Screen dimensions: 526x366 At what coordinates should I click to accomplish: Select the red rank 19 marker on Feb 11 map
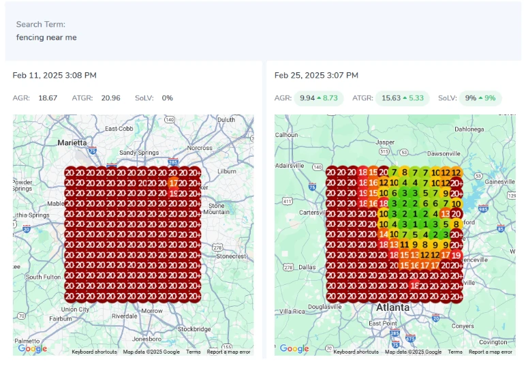point(174,193)
